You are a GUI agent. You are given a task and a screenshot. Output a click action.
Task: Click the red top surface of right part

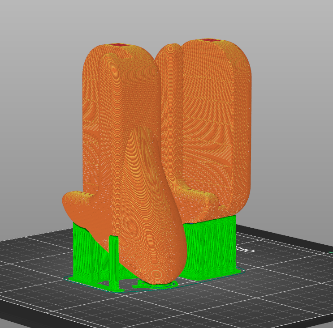click(210, 40)
